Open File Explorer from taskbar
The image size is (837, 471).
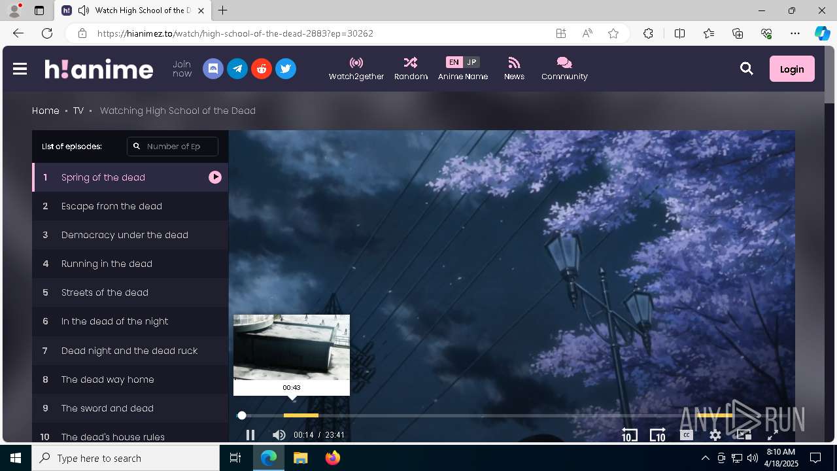click(300, 458)
